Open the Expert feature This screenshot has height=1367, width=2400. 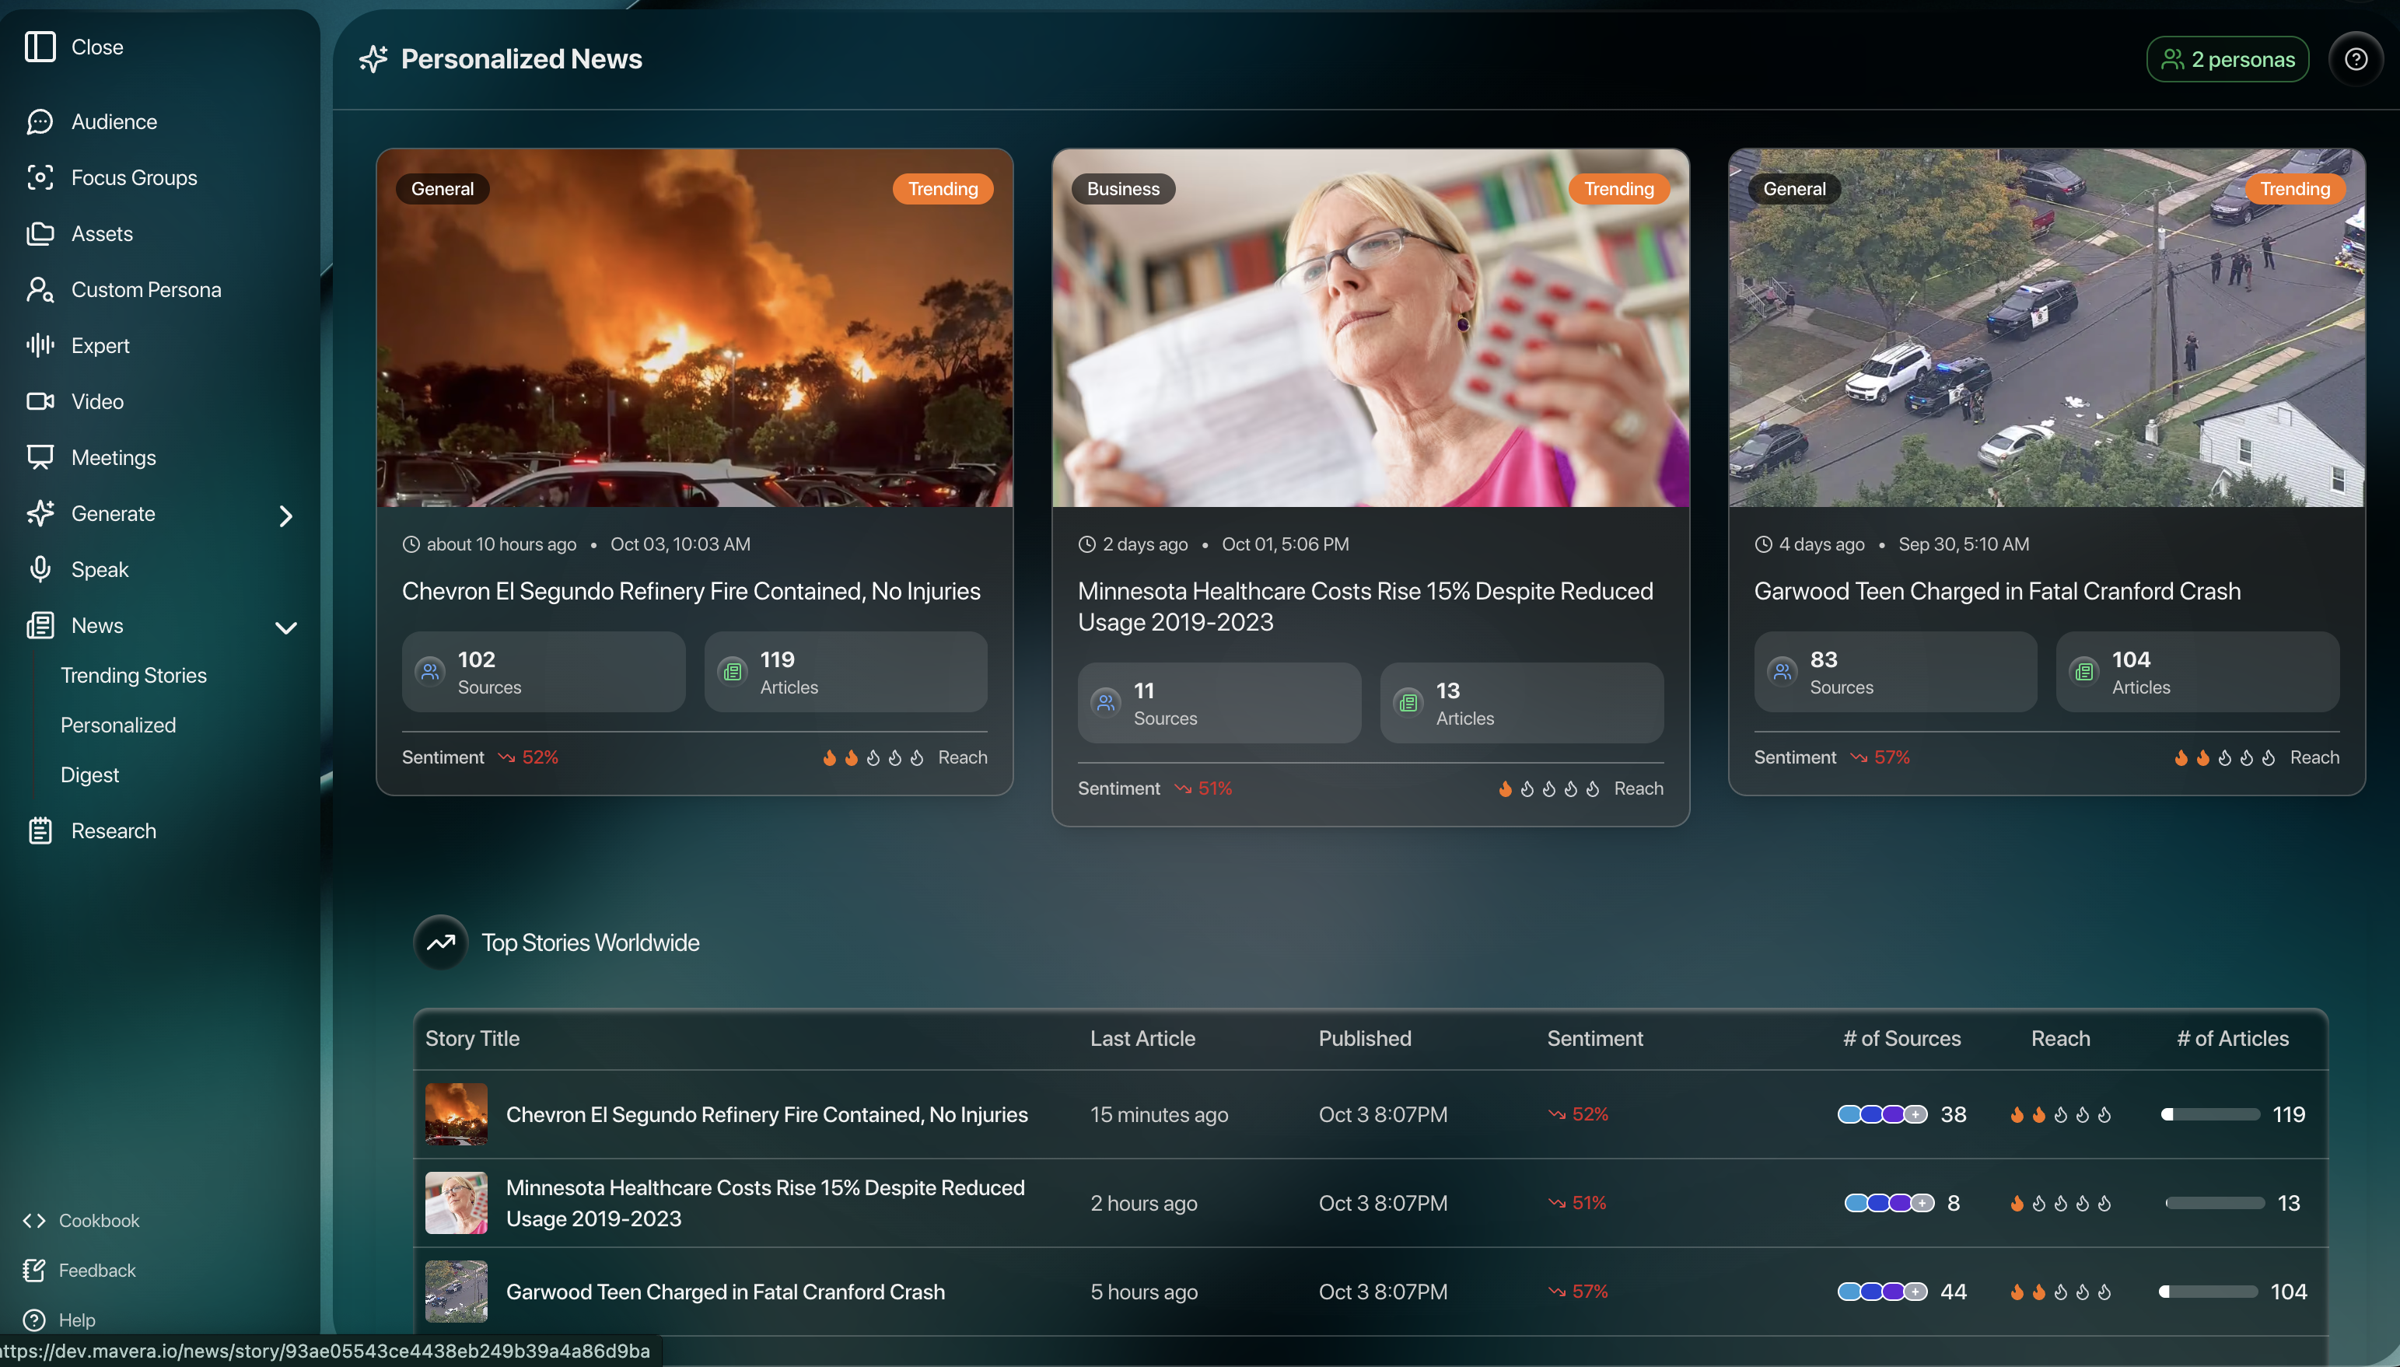coord(100,344)
